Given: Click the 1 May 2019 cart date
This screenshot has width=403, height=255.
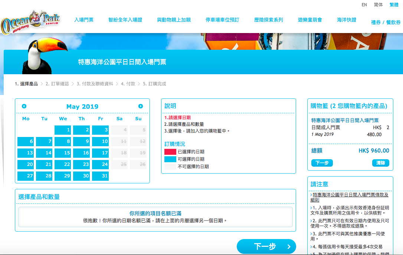Looking at the screenshot, I should pos(322,134).
